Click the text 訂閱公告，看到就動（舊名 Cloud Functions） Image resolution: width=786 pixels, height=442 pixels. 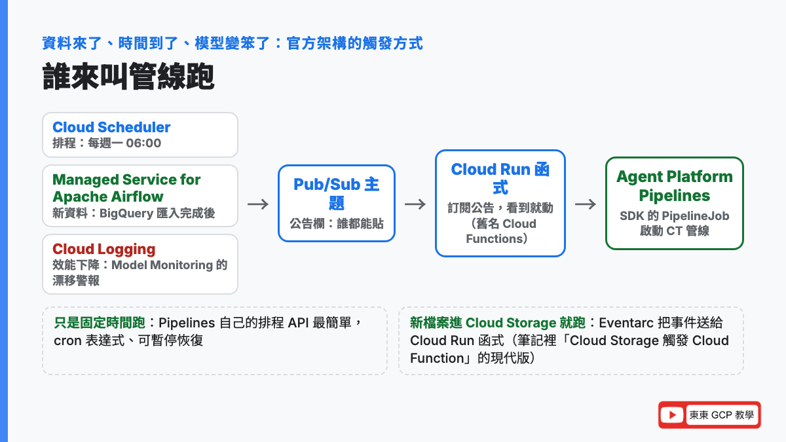click(500, 223)
